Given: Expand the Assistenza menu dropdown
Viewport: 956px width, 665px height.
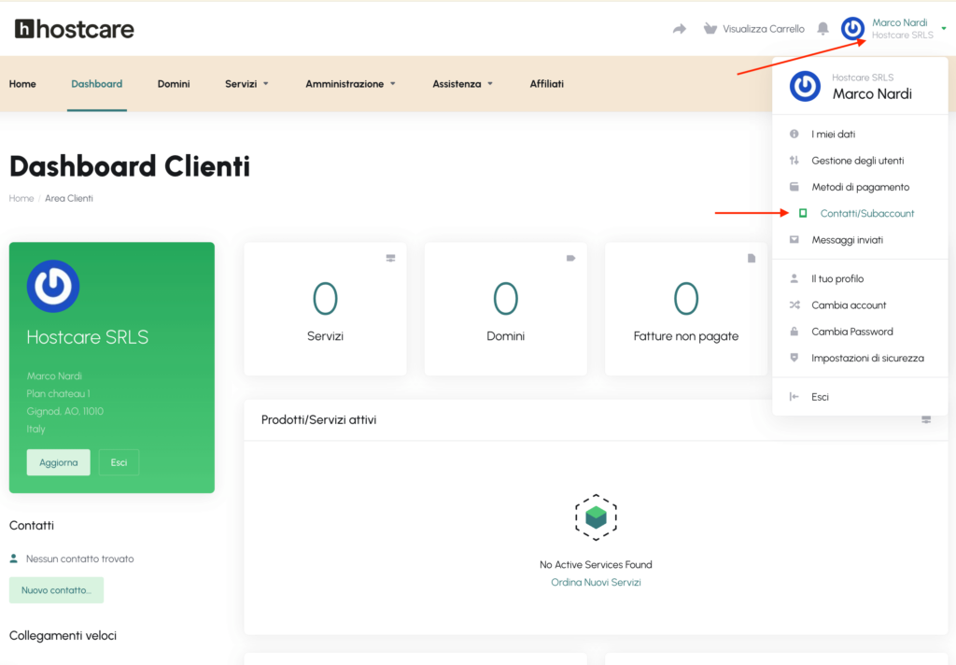Looking at the screenshot, I should 463,83.
